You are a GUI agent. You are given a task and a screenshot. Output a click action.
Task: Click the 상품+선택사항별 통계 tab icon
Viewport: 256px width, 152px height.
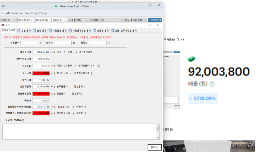(x=112, y=30)
